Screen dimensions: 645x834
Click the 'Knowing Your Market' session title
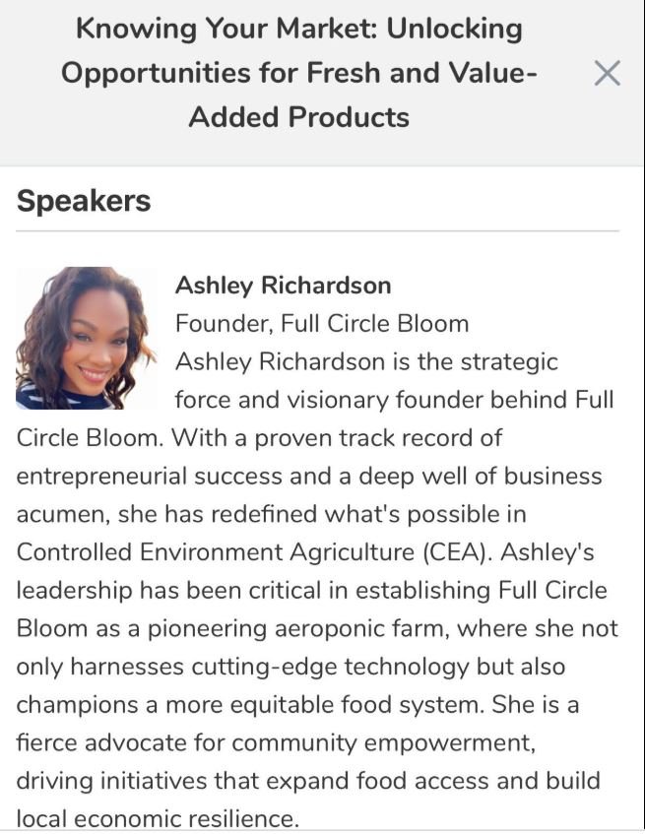tap(298, 72)
